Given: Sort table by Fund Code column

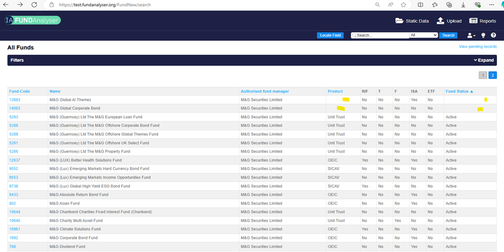Looking at the screenshot, I should coord(19,91).
